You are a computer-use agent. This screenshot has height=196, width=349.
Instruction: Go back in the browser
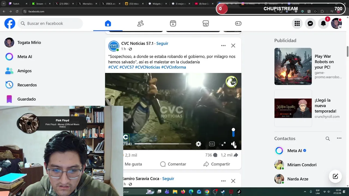[x=4, y=11]
